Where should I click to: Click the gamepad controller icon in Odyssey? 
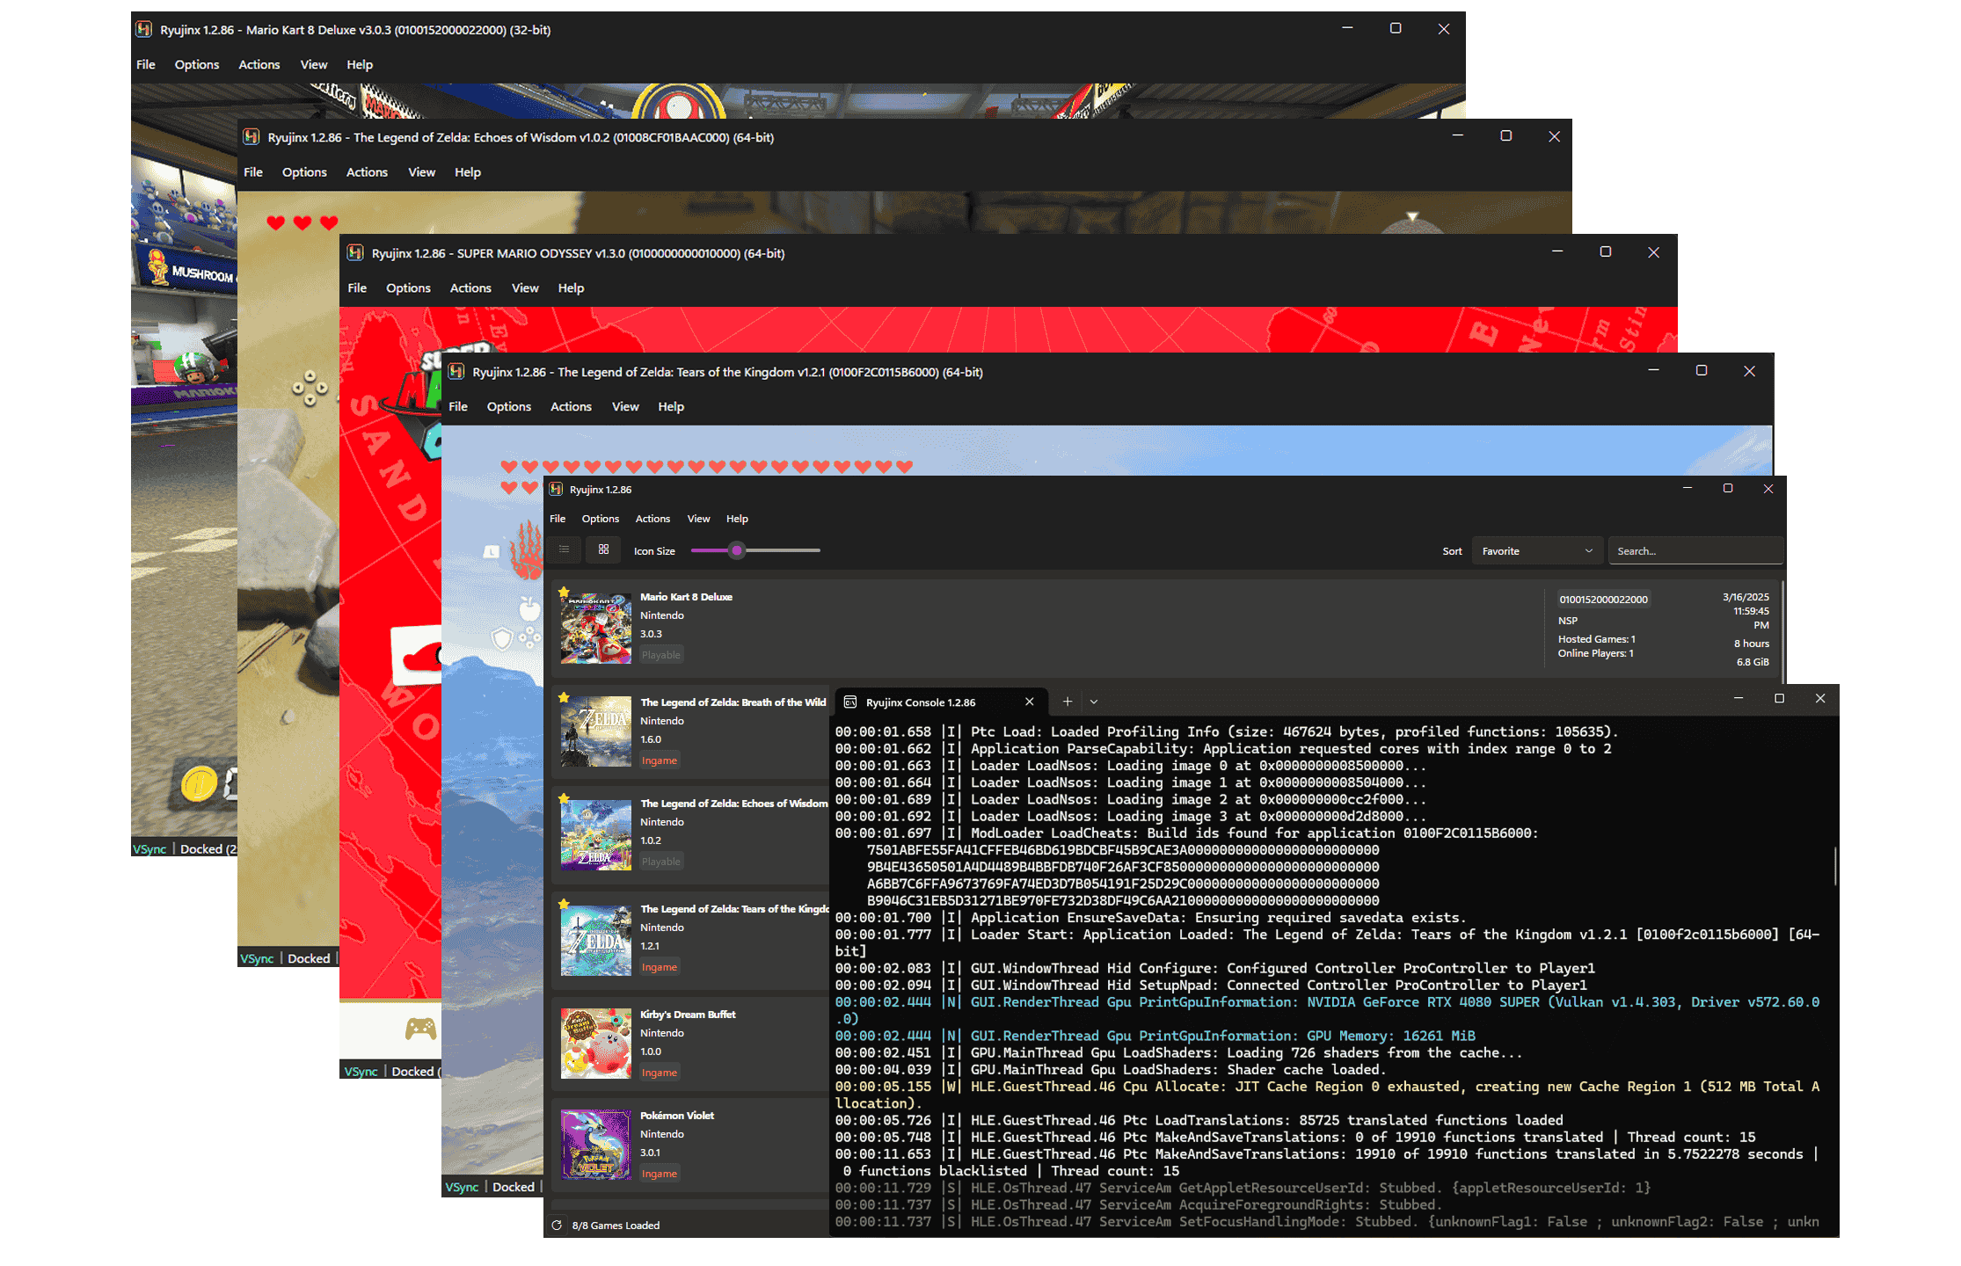coord(420,1028)
